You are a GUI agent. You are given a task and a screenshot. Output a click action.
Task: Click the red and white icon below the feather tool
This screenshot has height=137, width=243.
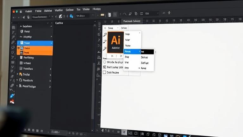click(x=12, y=101)
